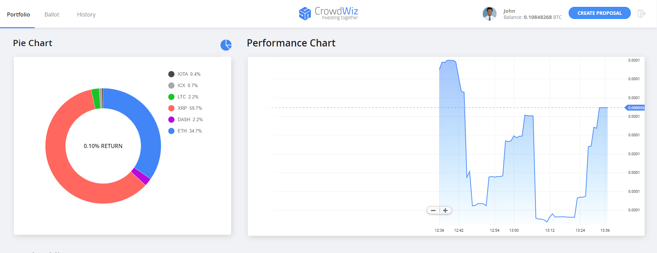Click the Create Proposal button

(600, 13)
